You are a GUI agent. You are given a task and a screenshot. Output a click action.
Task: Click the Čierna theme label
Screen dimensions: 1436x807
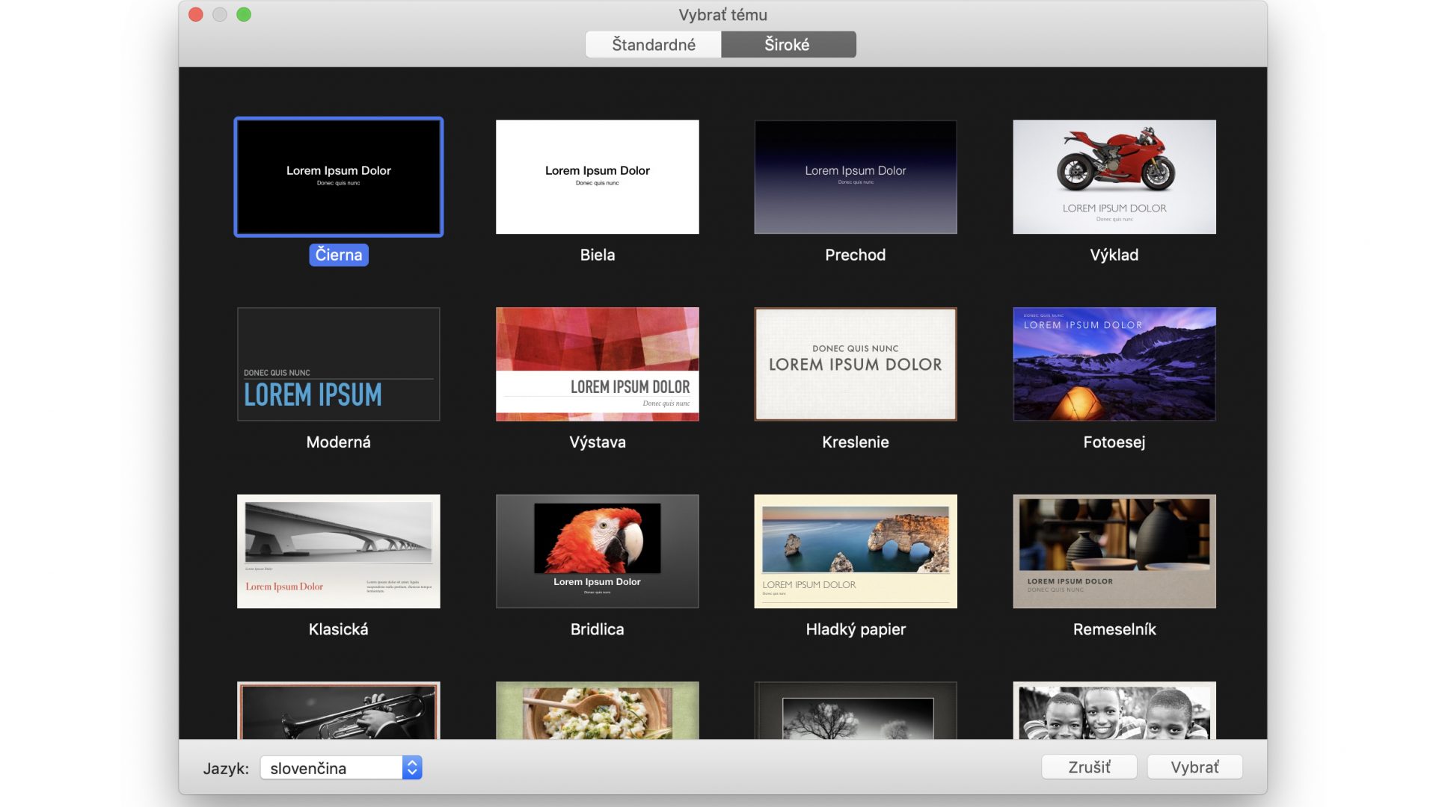(339, 255)
